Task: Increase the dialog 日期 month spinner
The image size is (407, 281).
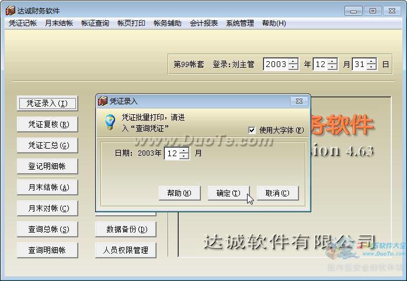Action: (184, 150)
